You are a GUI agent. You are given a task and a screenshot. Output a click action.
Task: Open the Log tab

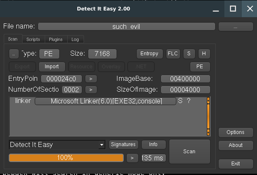coord(75,39)
